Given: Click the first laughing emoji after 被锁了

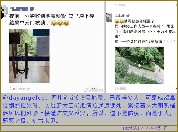Looking at the screenshot, I should 54,23.
